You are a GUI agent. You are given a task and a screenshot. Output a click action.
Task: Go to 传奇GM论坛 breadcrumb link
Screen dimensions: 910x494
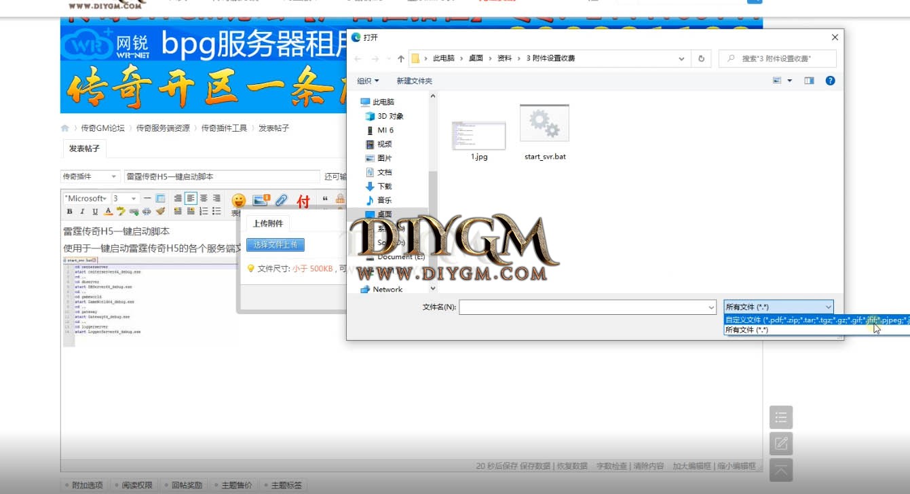pyautogui.click(x=103, y=128)
